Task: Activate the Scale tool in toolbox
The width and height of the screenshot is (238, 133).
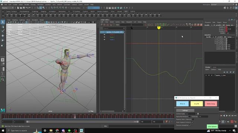Action: [x=2, y=45]
